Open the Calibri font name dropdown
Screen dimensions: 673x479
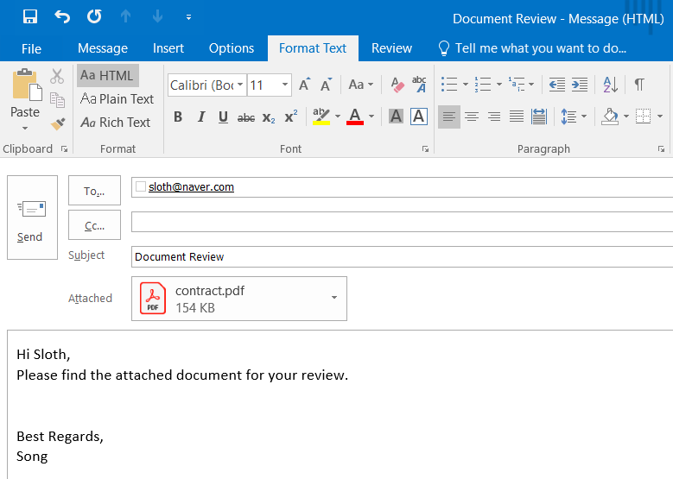[x=240, y=85]
